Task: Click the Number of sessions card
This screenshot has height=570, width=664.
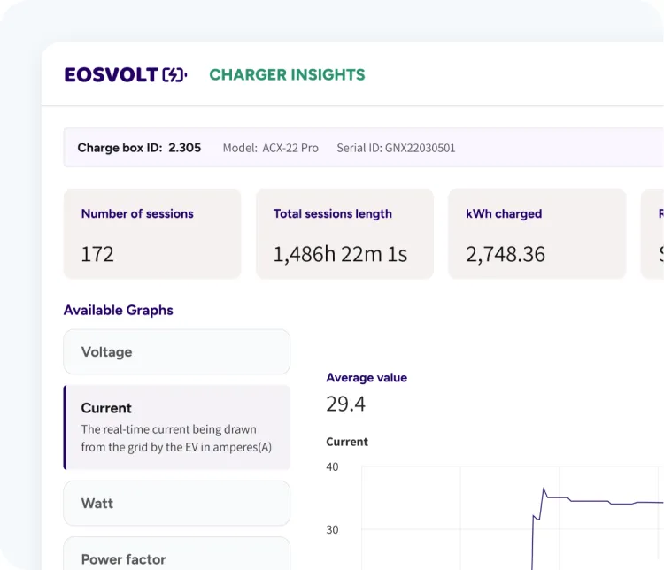Action: 152,234
